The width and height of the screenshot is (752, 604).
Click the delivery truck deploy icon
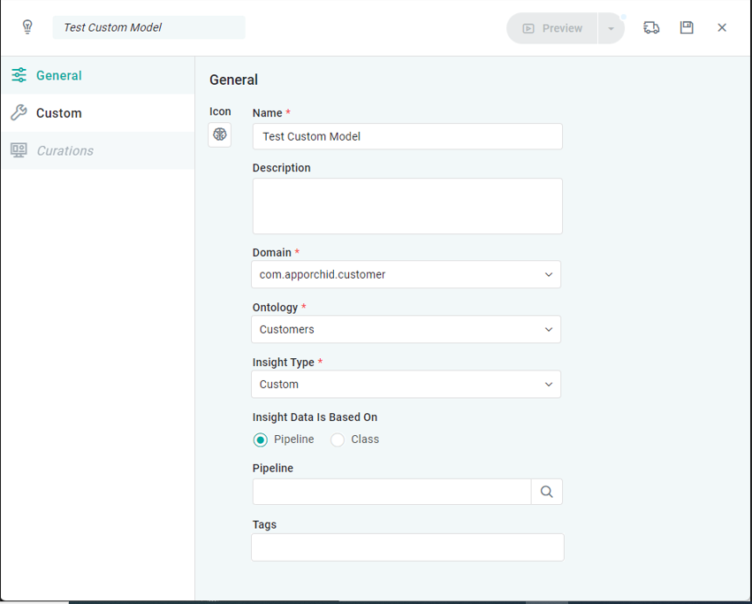click(x=651, y=27)
